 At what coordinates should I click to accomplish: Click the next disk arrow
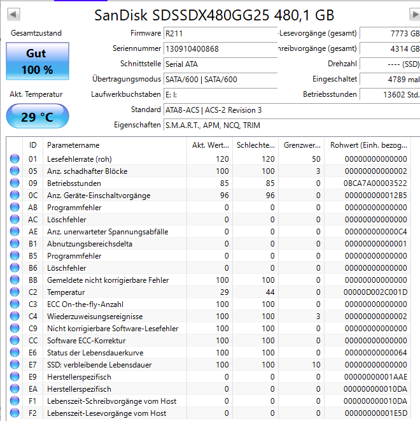pyautogui.click(x=414, y=14)
